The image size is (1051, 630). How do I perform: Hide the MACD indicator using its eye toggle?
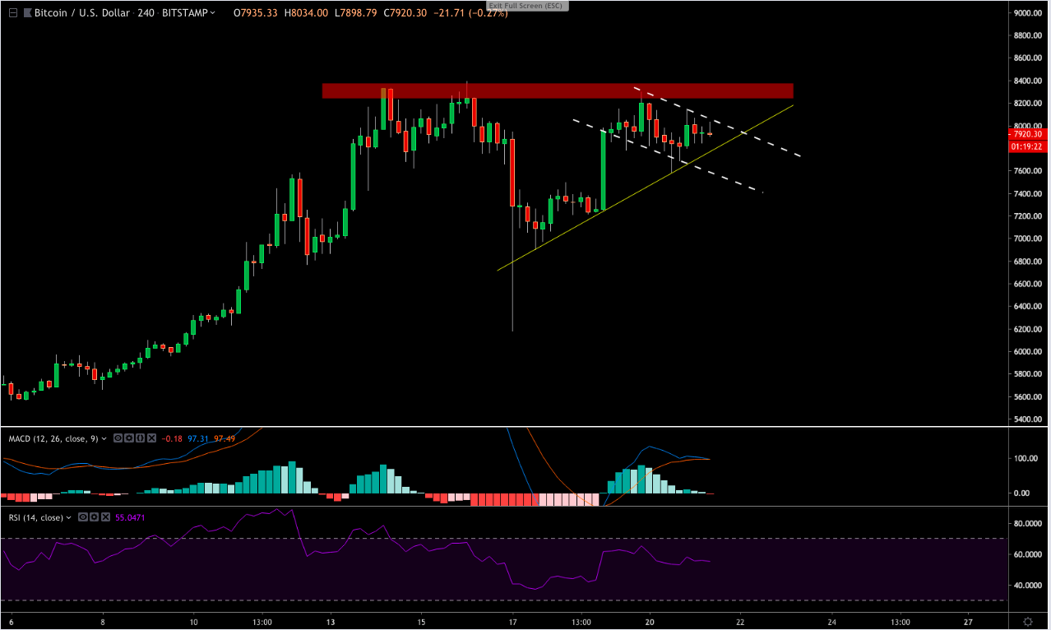(x=117, y=438)
